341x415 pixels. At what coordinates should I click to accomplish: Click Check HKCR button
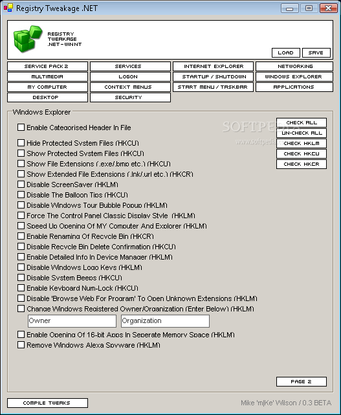pos(302,164)
